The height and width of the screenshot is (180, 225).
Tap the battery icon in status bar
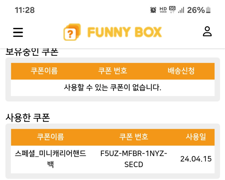pyautogui.click(x=208, y=10)
